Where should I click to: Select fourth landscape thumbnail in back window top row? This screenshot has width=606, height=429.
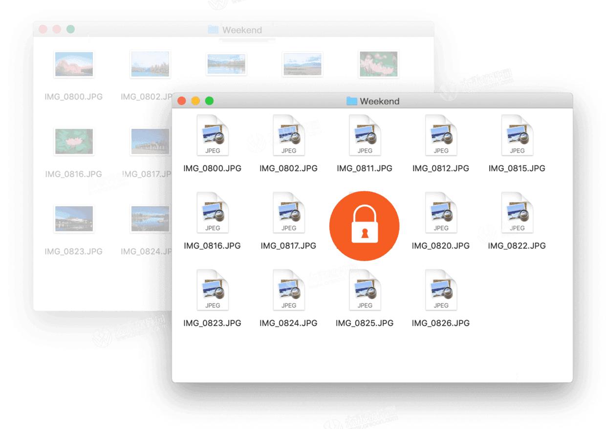pyautogui.click(x=303, y=64)
